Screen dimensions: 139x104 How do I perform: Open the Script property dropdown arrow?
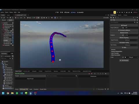pos(137,57)
